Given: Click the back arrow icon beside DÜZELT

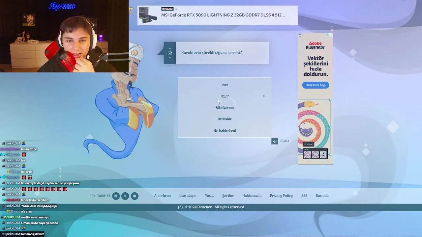Looking at the screenshot, I should (275, 141).
